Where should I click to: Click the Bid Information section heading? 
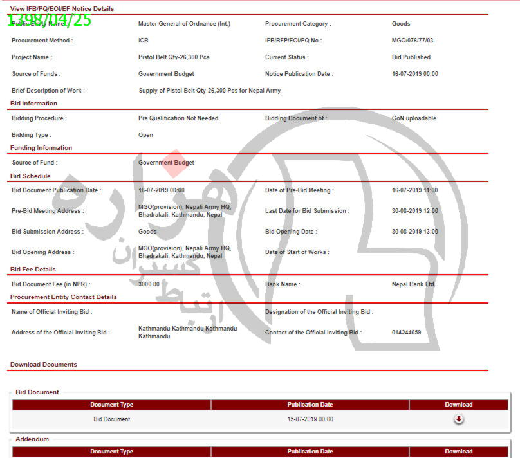pos(34,104)
